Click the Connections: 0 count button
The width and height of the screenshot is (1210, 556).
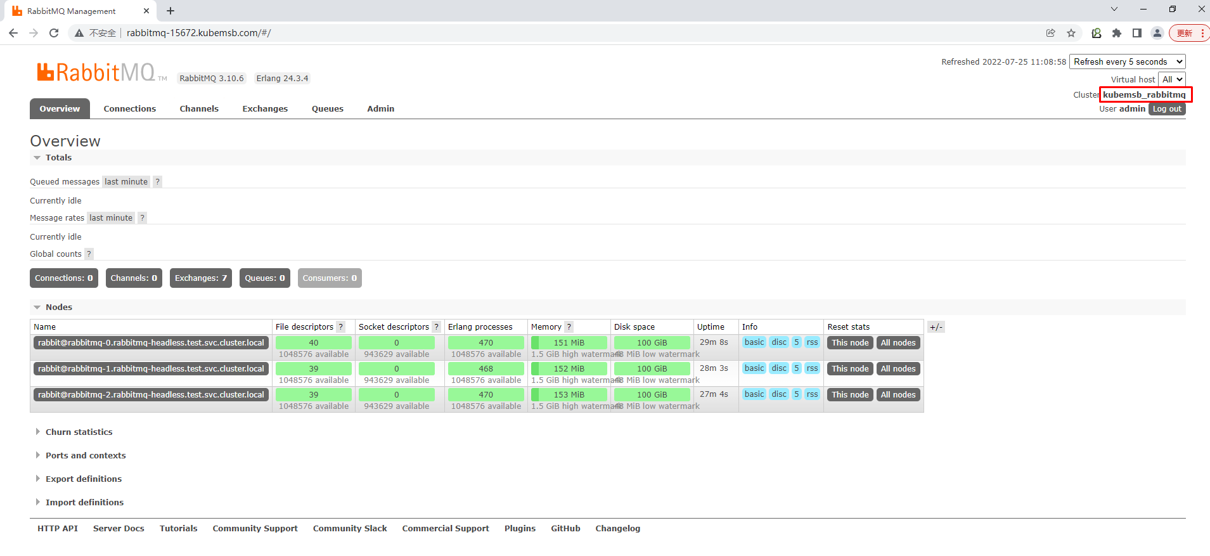(x=64, y=278)
